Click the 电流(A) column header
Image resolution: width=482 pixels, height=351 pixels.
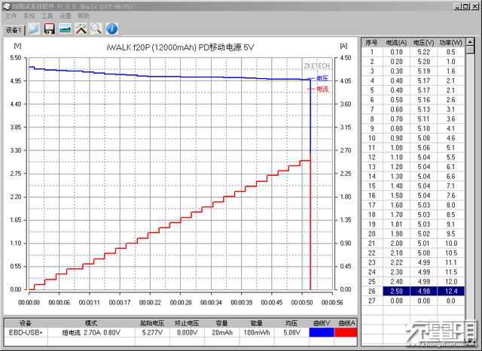[396, 43]
